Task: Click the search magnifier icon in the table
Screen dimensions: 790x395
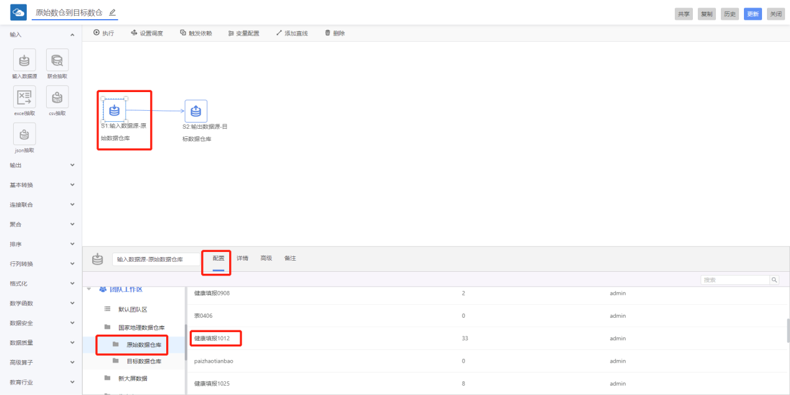Action: click(x=774, y=280)
